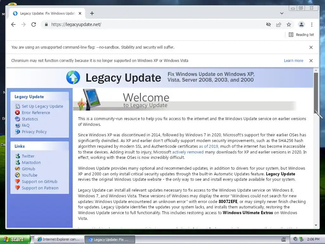Open the Windows XP start menu

(x=15, y=240)
